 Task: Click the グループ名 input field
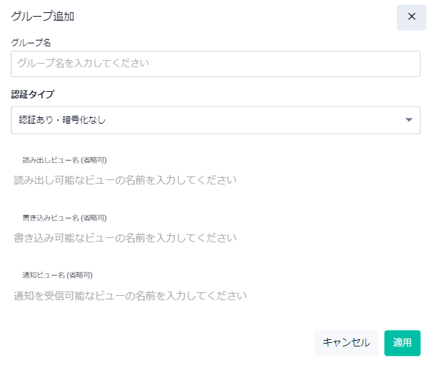216,64
